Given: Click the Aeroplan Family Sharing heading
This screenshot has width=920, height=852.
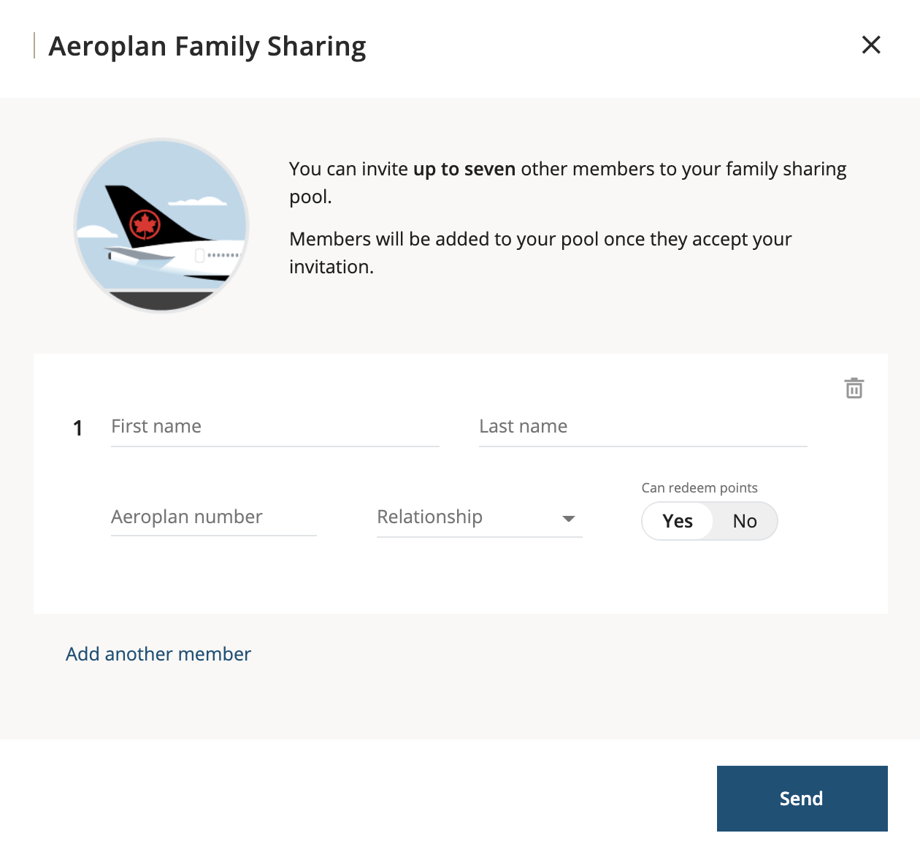Looking at the screenshot, I should point(207,46).
